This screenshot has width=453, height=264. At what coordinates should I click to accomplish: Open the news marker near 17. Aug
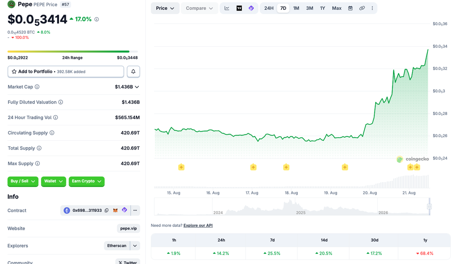[x=253, y=167]
